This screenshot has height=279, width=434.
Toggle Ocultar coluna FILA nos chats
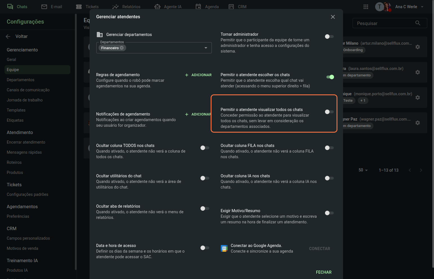coord(329,148)
